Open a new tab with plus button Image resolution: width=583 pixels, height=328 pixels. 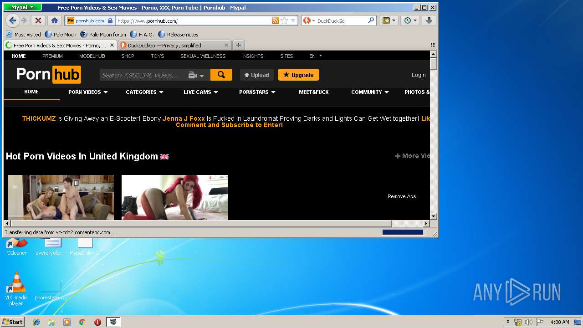[x=238, y=45]
